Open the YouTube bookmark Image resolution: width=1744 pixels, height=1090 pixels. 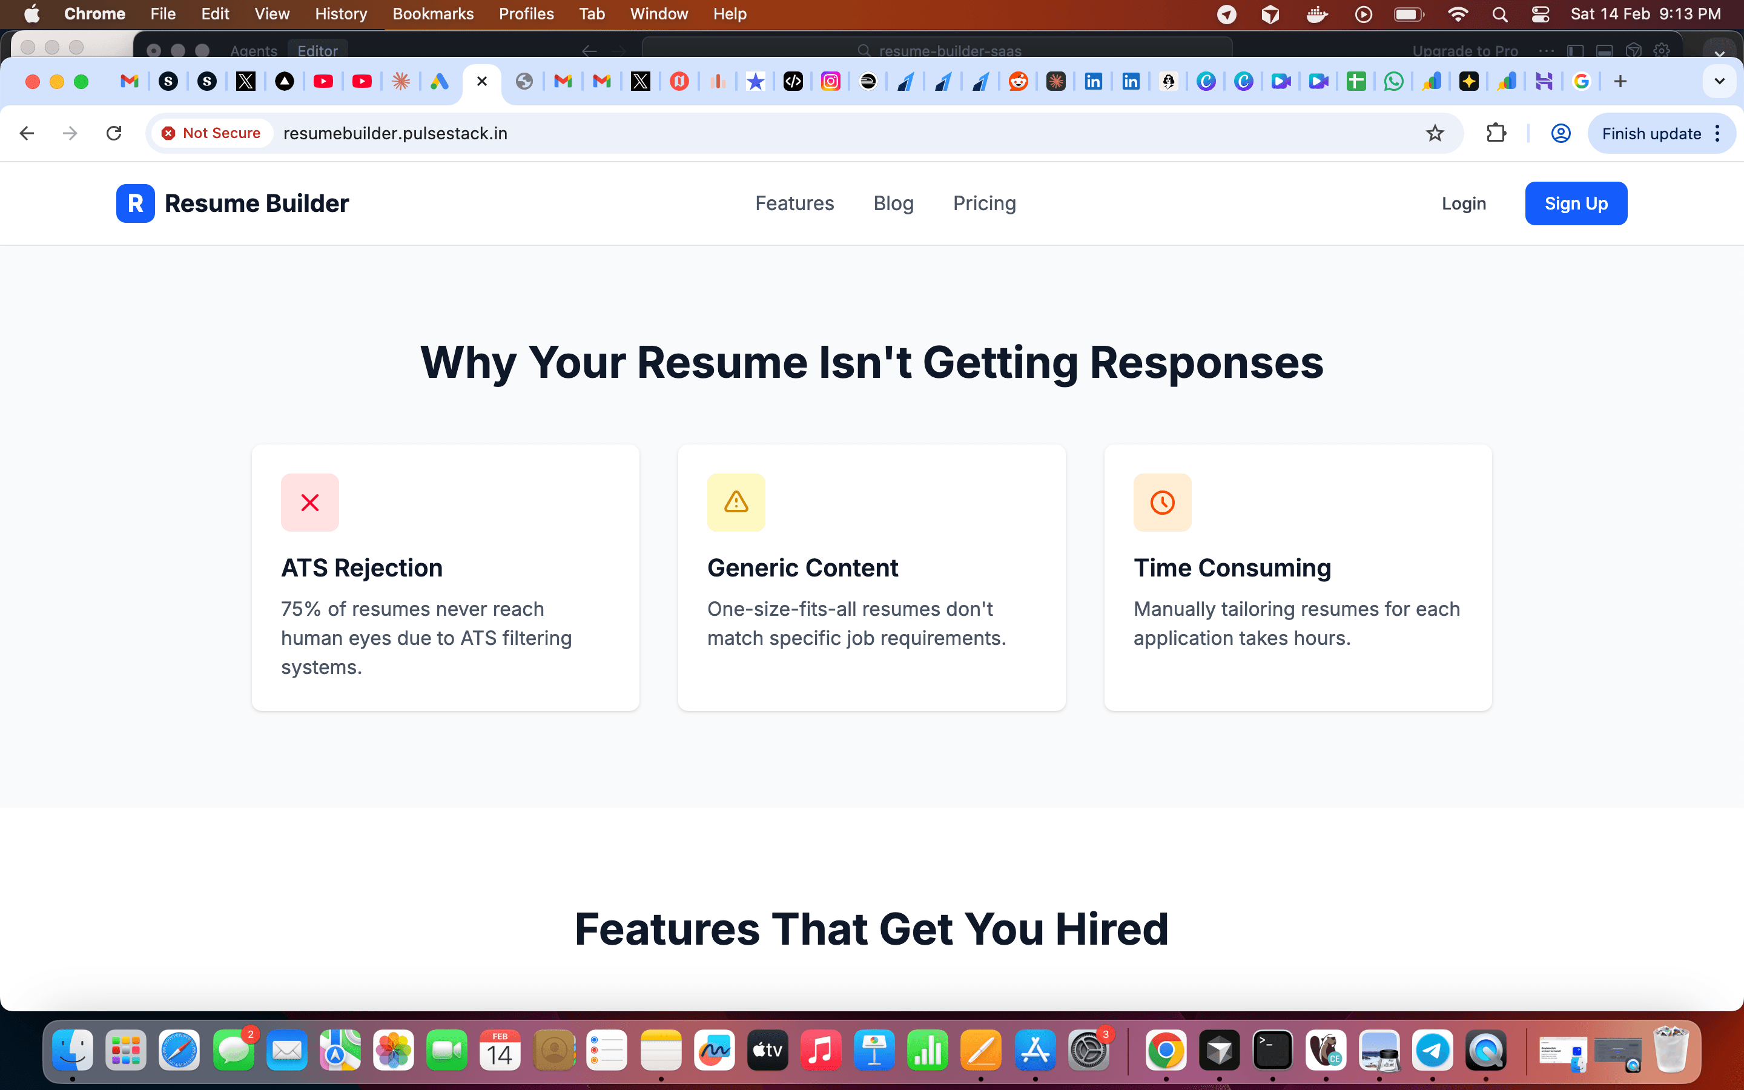pyautogui.click(x=323, y=82)
